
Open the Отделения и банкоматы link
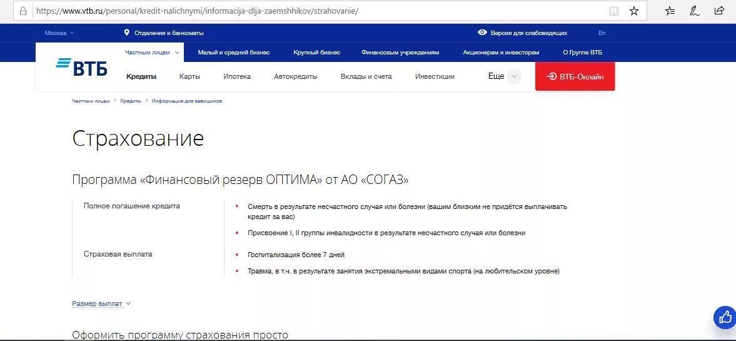click(169, 33)
